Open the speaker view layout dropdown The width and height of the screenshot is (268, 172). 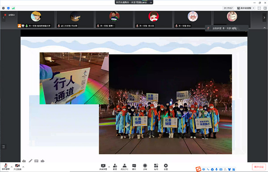(246, 8)
